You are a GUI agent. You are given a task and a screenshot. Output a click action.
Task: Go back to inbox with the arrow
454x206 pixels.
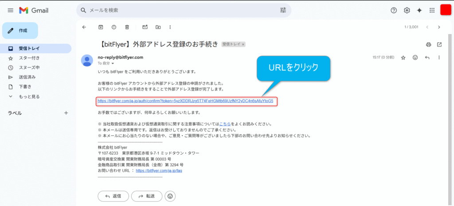pyautogui.click(x=84, y=27)
